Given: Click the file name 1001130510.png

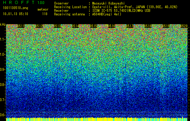Looking at the screenshot, I should [16, 8].
